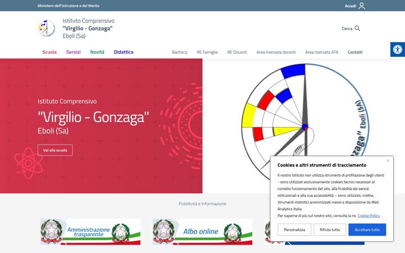Click Ministero dell'Istruzione e del Merito link
405x253 pixels.
(x=69, y=6)
